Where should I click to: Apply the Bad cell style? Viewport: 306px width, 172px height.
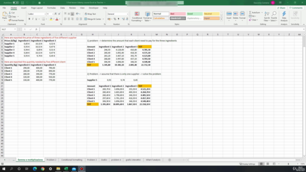pos(177,14)
